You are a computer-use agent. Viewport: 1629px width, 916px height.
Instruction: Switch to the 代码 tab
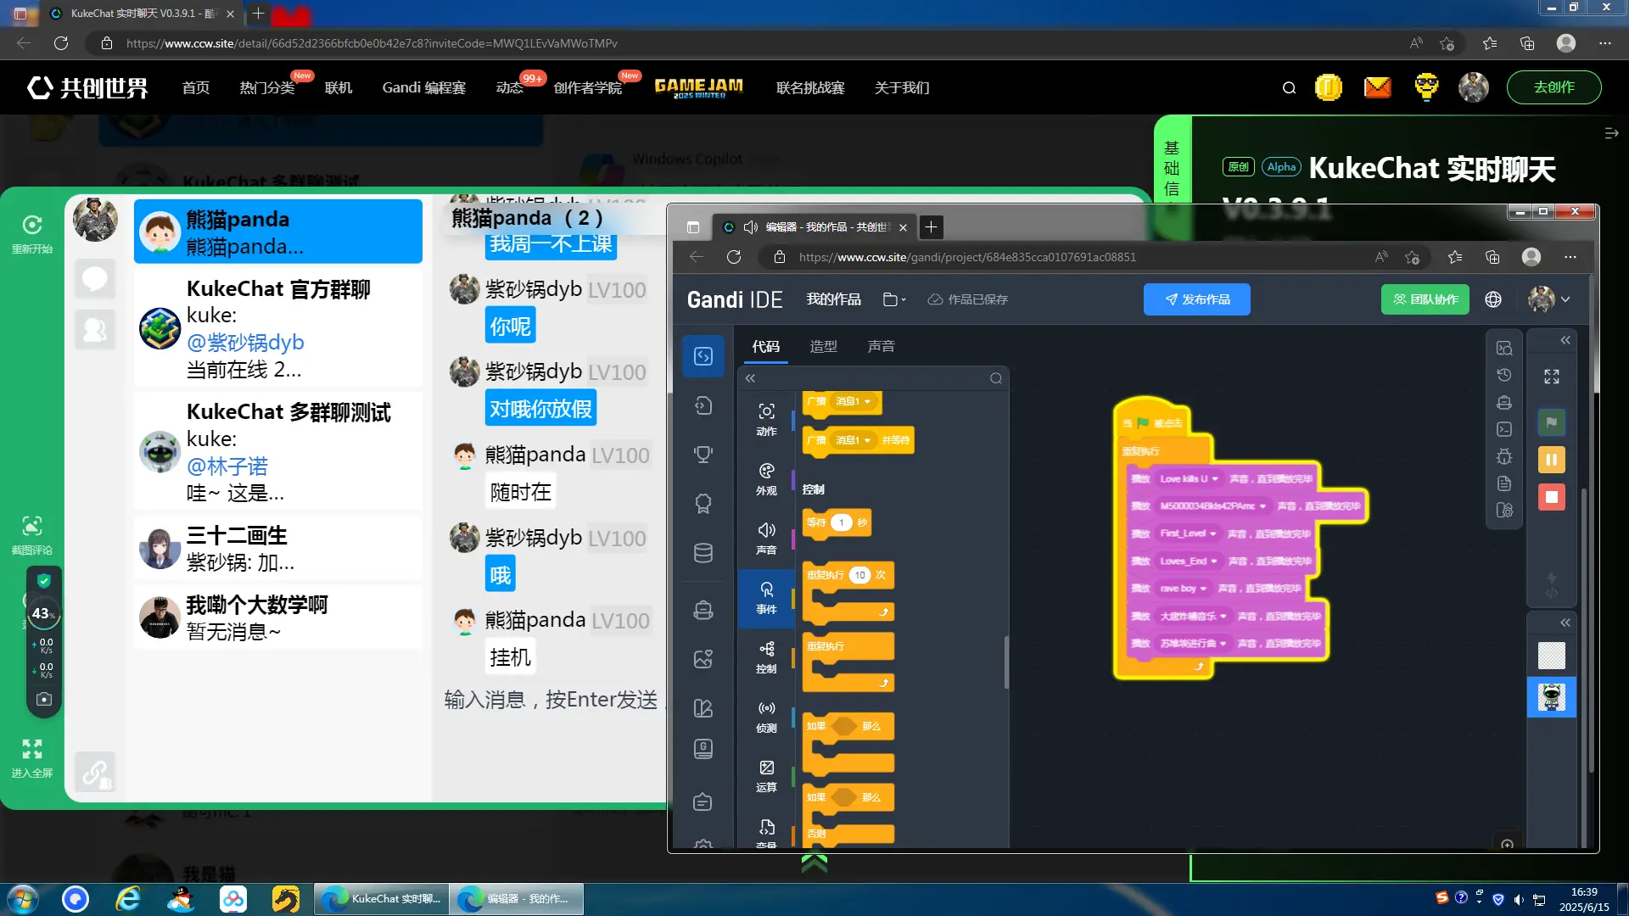point(765,346)
